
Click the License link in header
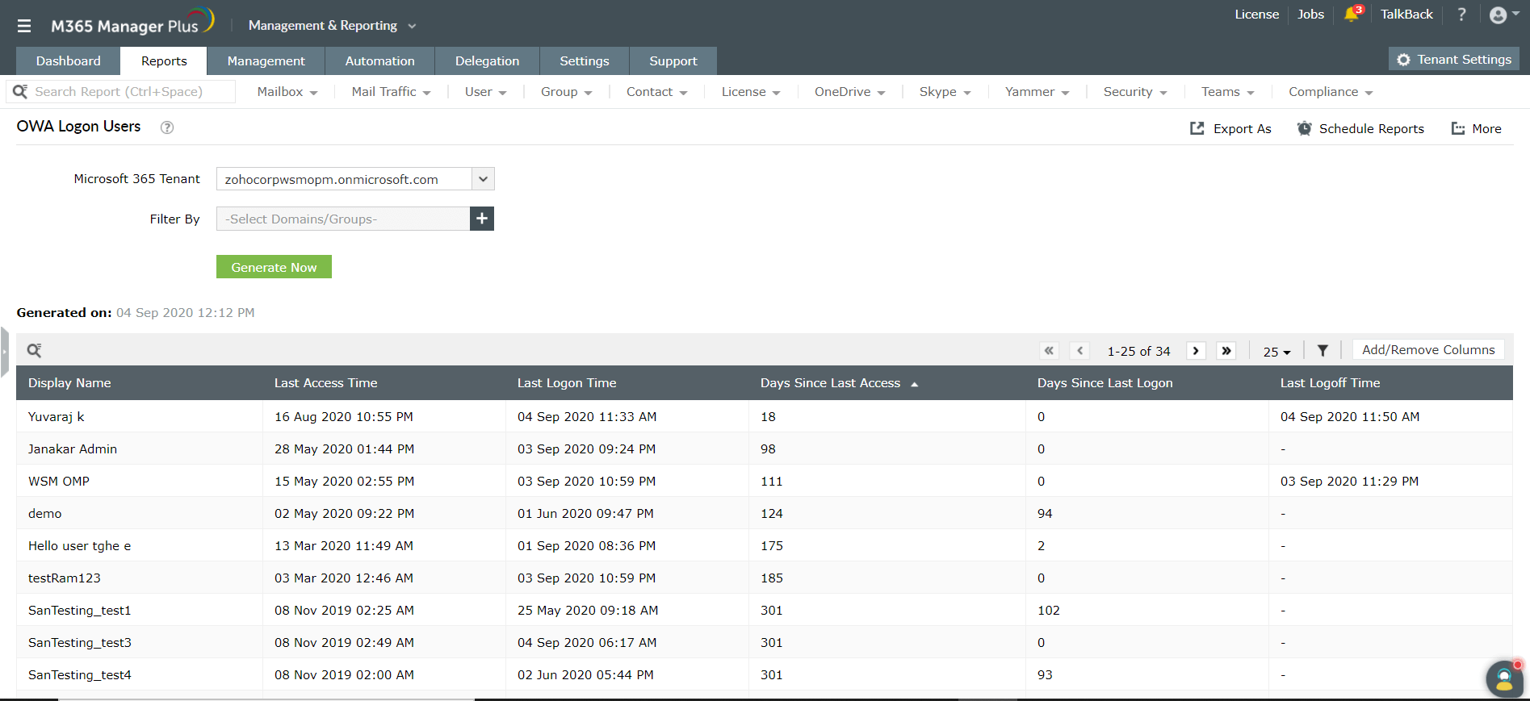click(1256, 15)
